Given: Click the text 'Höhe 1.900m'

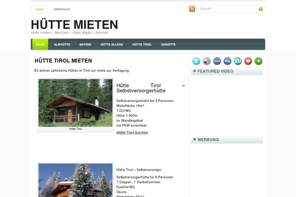Looking at the screenshot, I should click(127, 116).
